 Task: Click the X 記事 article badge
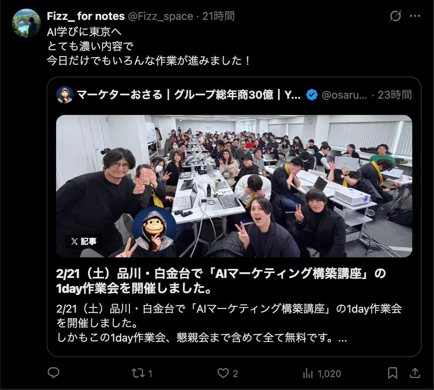tap(84, 241)
